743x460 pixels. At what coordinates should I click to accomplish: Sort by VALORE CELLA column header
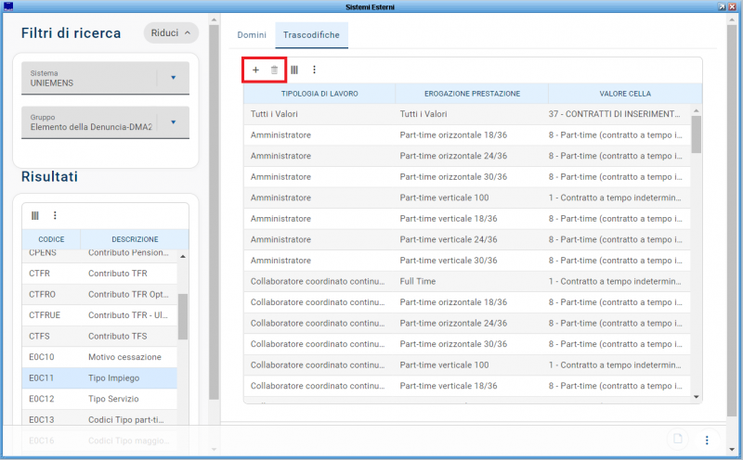[x=625, y=94]
